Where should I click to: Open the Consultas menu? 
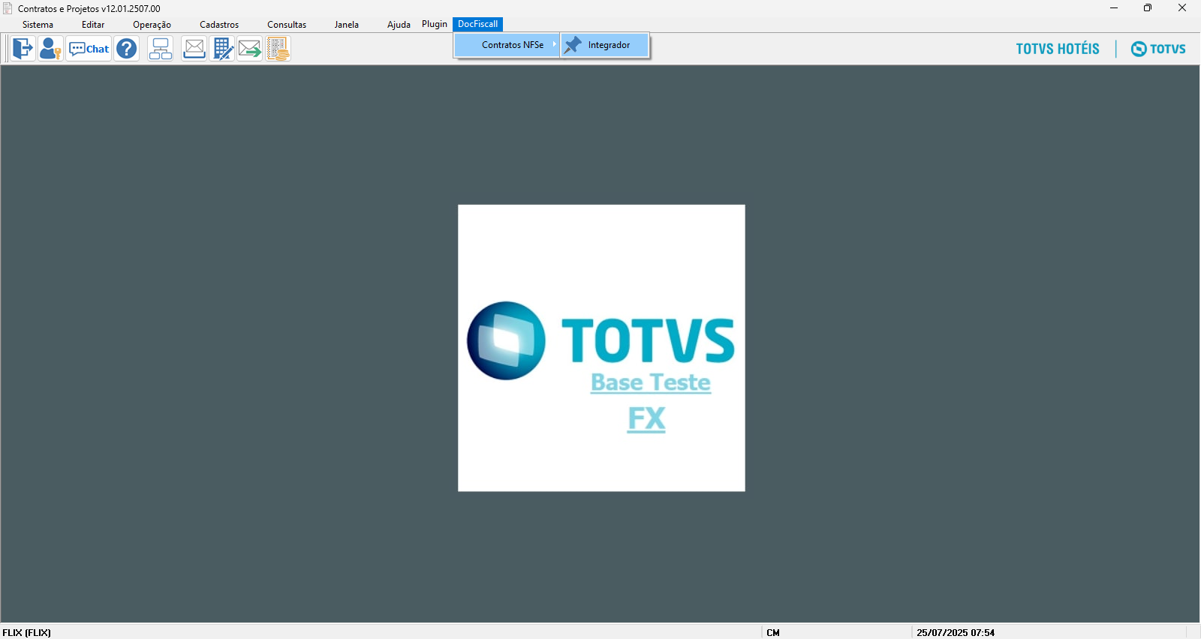(287, 25)
